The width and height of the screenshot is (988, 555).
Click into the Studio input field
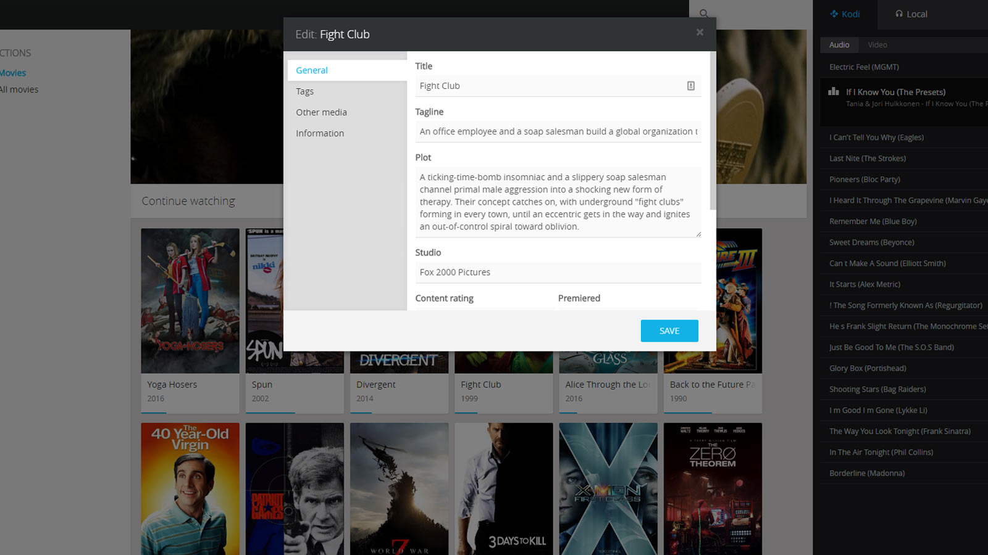(558, 272)
